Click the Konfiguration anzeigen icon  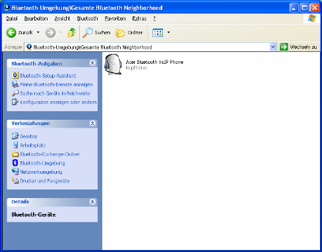coord(15,102)
